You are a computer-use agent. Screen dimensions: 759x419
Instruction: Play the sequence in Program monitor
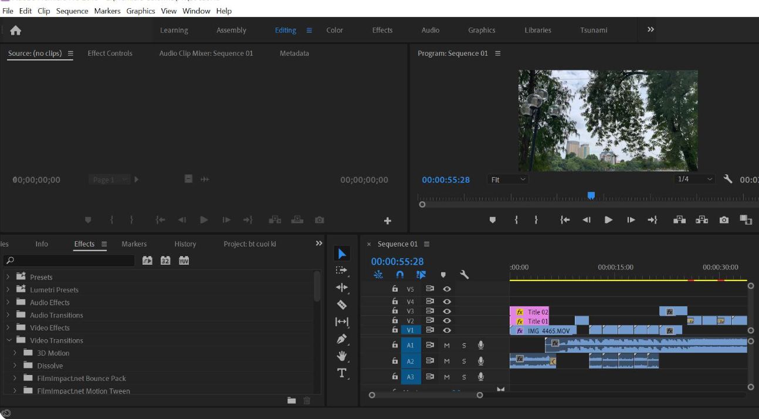608,220
